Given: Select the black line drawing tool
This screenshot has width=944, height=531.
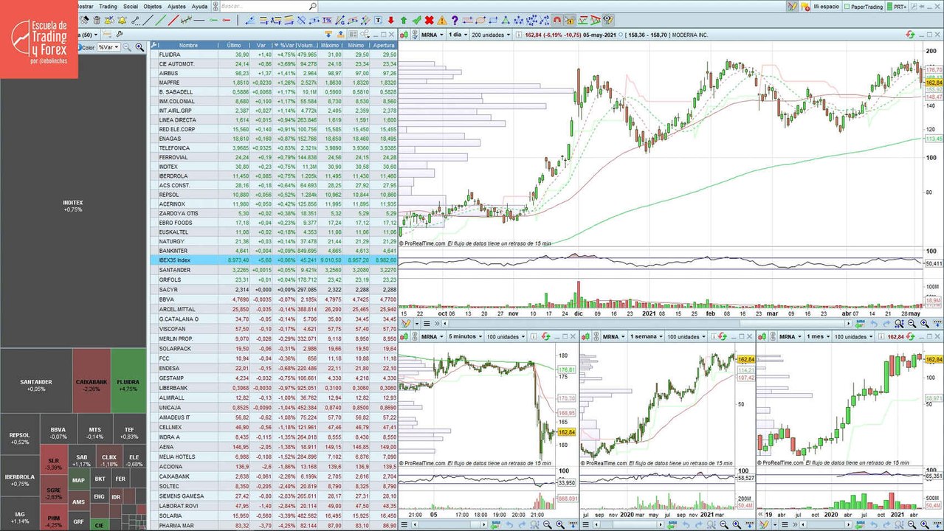Looking at the screenshot, I should (x=148, y=20).
